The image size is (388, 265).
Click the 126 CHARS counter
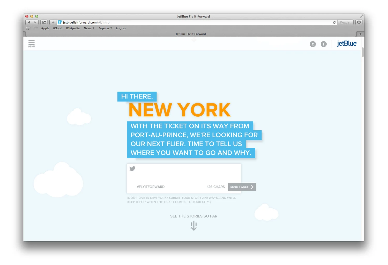(216, 187)
